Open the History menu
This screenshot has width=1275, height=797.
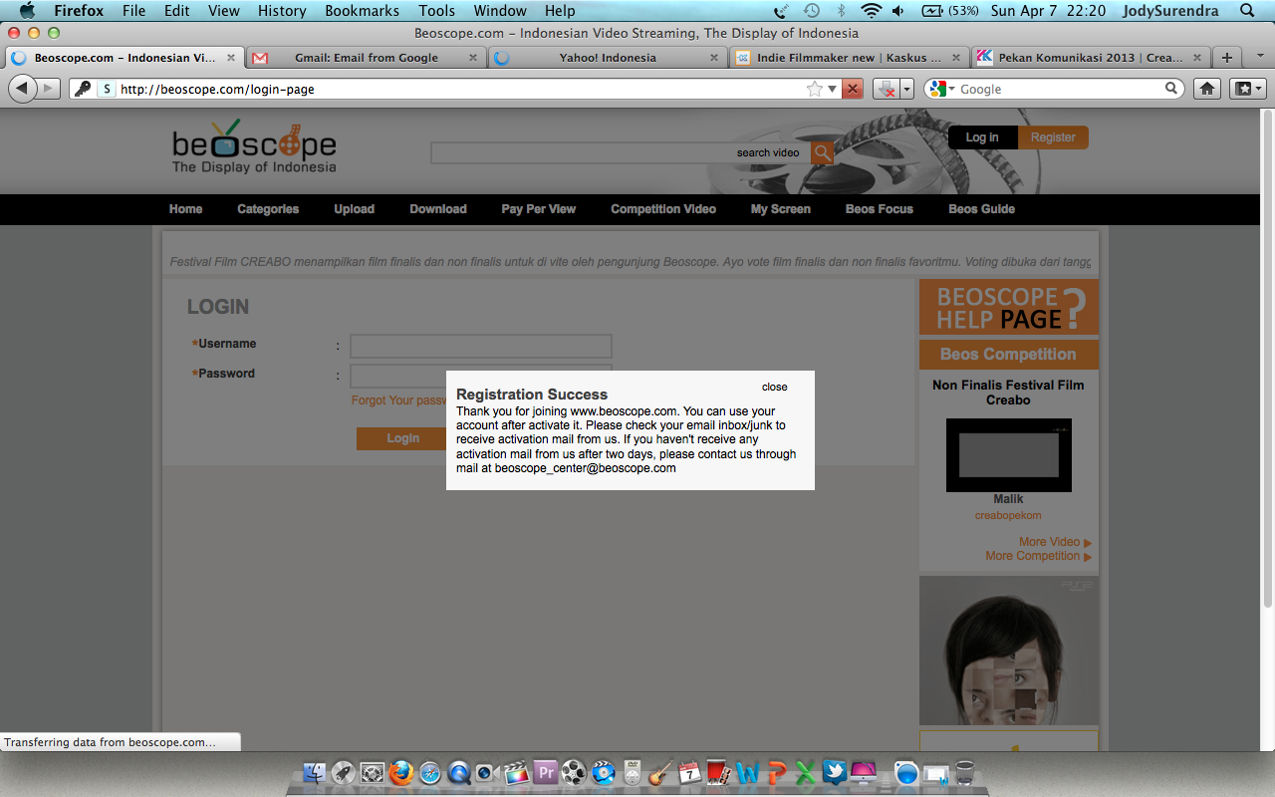[282, 11]
